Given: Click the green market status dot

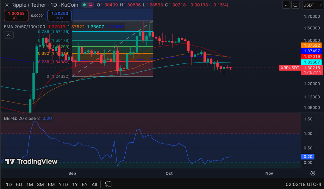Looking at the screenshot, I should pyautogui.click(x=84, y=5).
